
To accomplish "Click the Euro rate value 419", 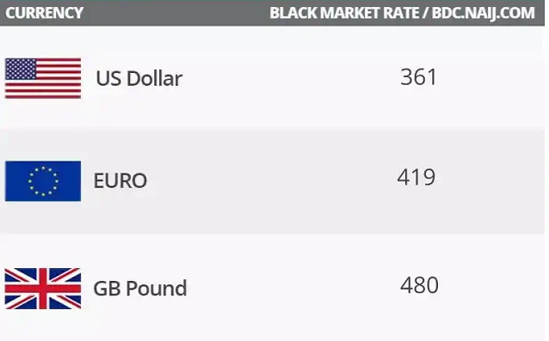I will 416,177.
